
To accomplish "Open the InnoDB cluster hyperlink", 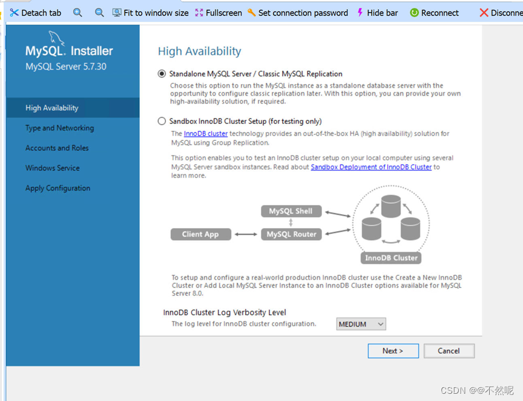I will (206, 134).
